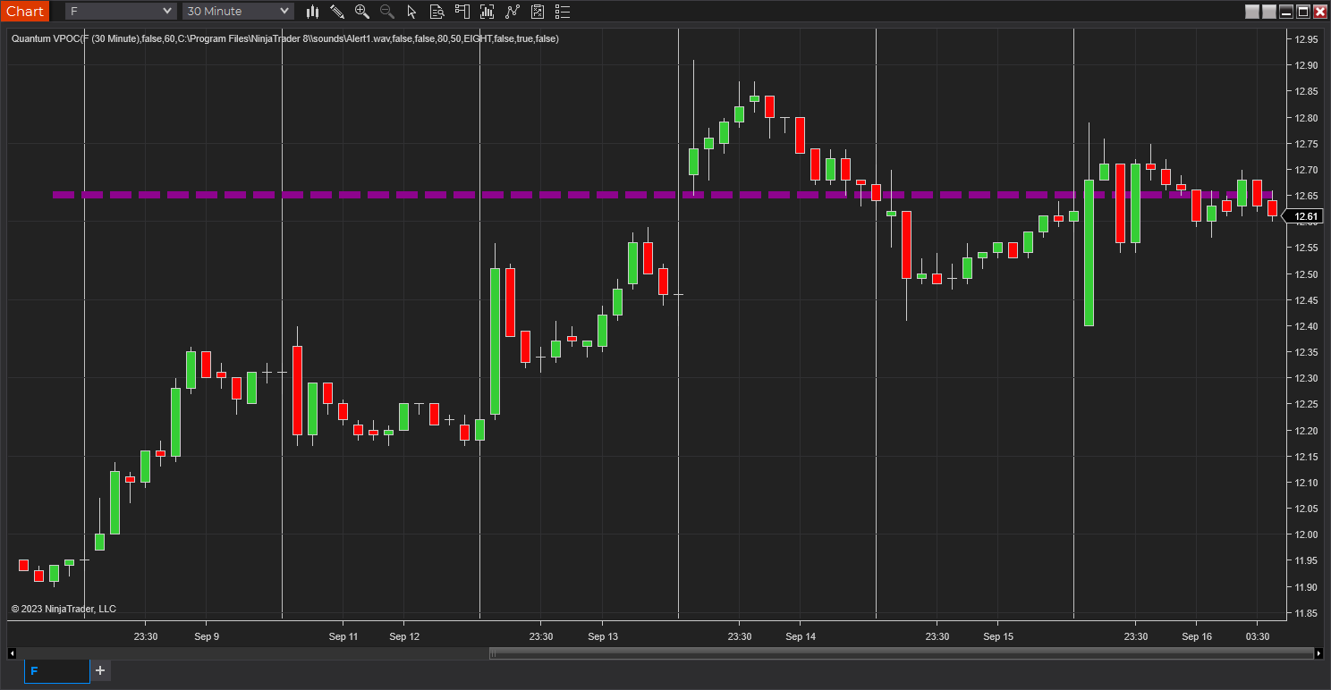Click the scrollbar right arrow
Screen dimensions: 1331x690
(1318, 653)
